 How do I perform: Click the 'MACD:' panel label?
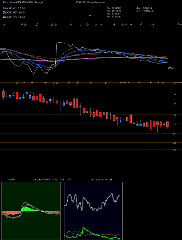pos(11,180)
